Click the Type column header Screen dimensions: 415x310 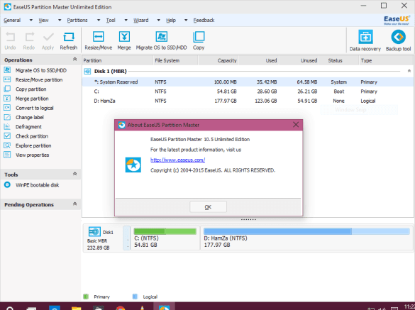386,60
